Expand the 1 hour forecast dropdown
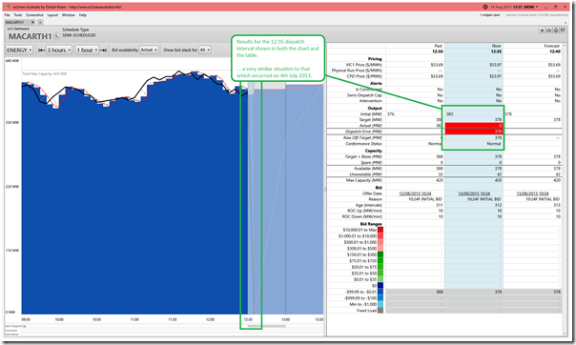The height and width of the screenshot is (345, 576). pos(88,50)
